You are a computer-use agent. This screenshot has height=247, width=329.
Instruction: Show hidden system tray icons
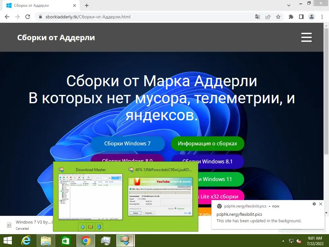(x=283, y=241)
